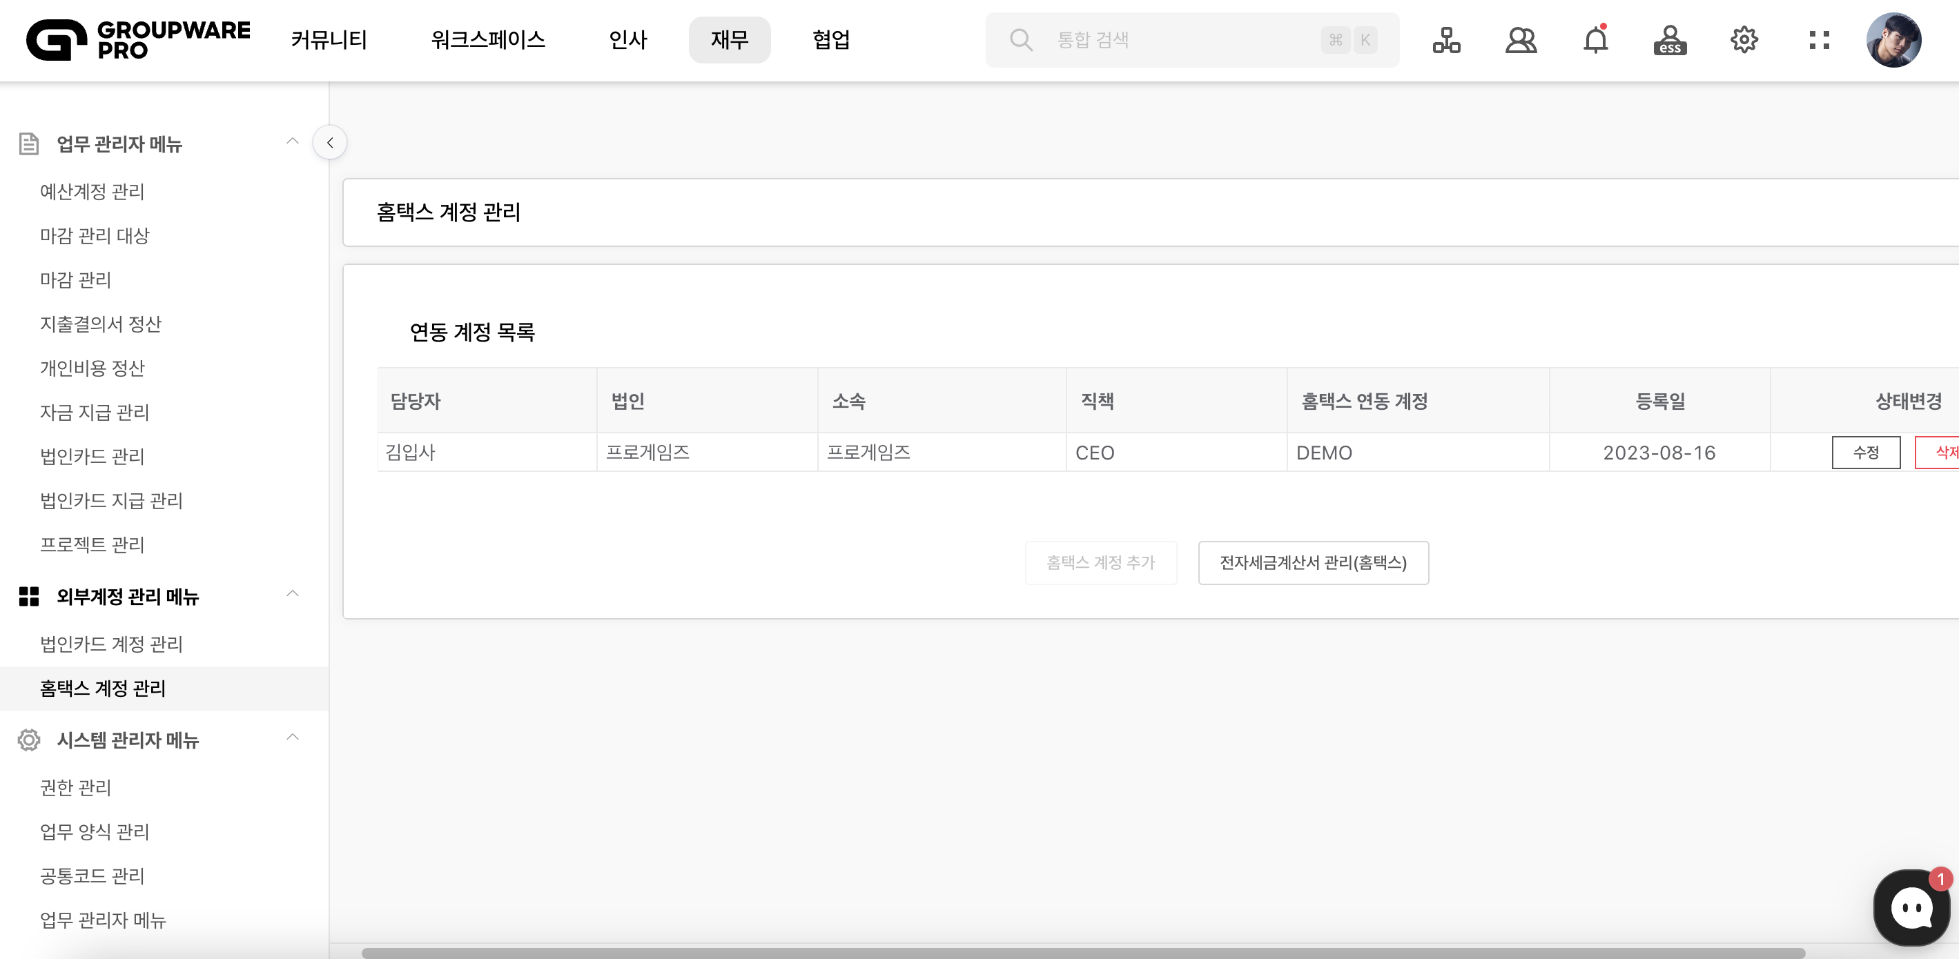
Task: Open the ESS employee self-service icon
Action: point(1669,39)
